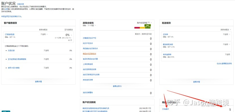Click the count 0 beside 涉嫌侵犯知识产权
This screenshot has width=235, height=112.
tap(151, 39)
